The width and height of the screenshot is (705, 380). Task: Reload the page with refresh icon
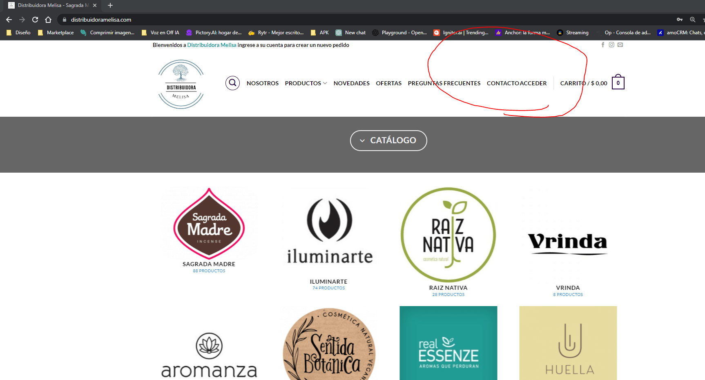(35, 20)
